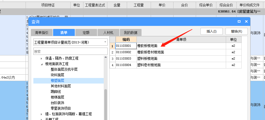Click the 插入(I) button

pos(212,31)
